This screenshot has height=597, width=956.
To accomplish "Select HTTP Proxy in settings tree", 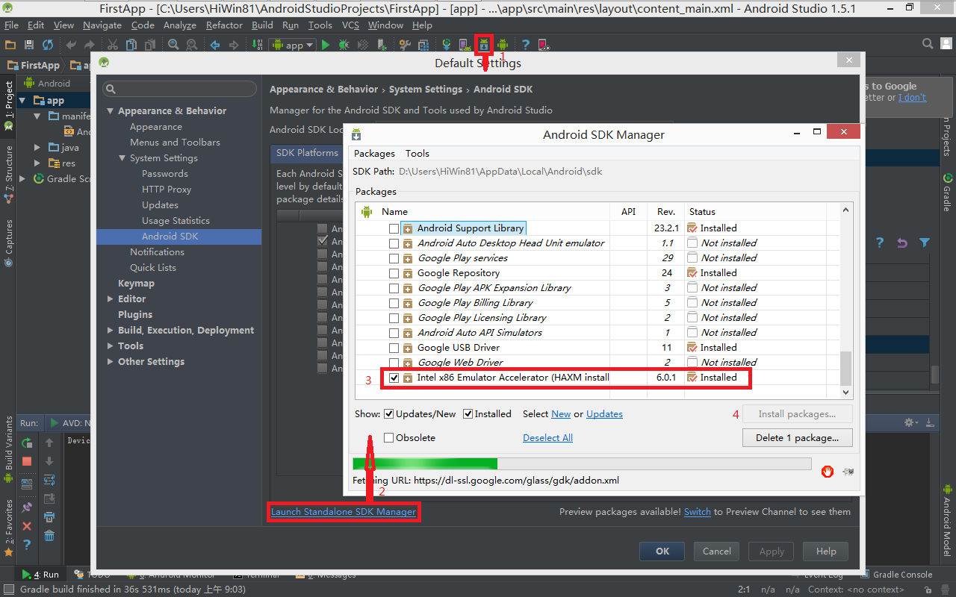I will 167,190.
